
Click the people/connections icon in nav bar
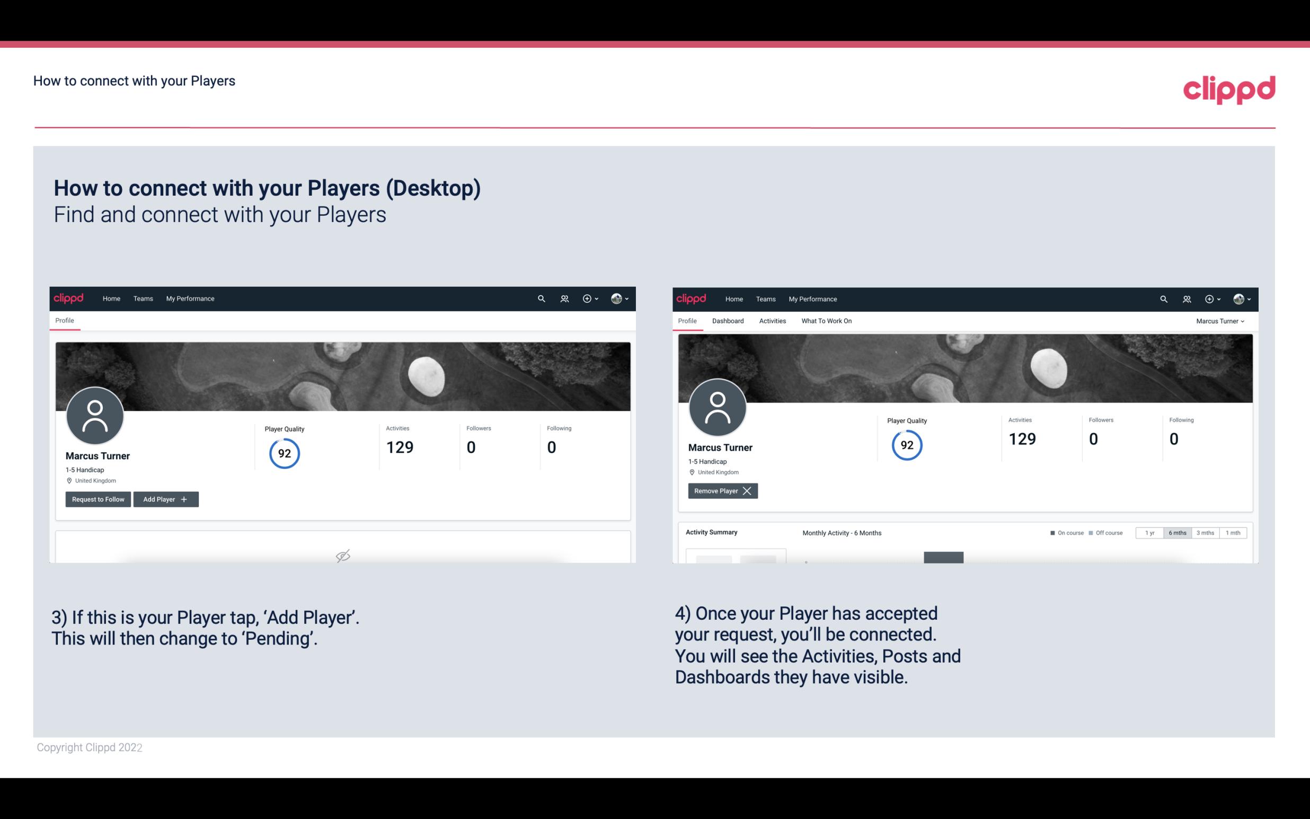(563, 299)
